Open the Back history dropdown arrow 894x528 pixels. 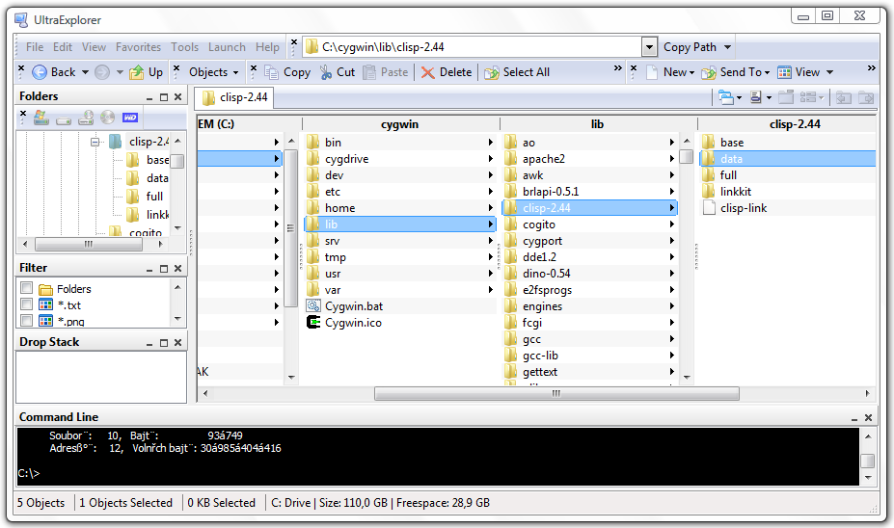pos(85,72)
